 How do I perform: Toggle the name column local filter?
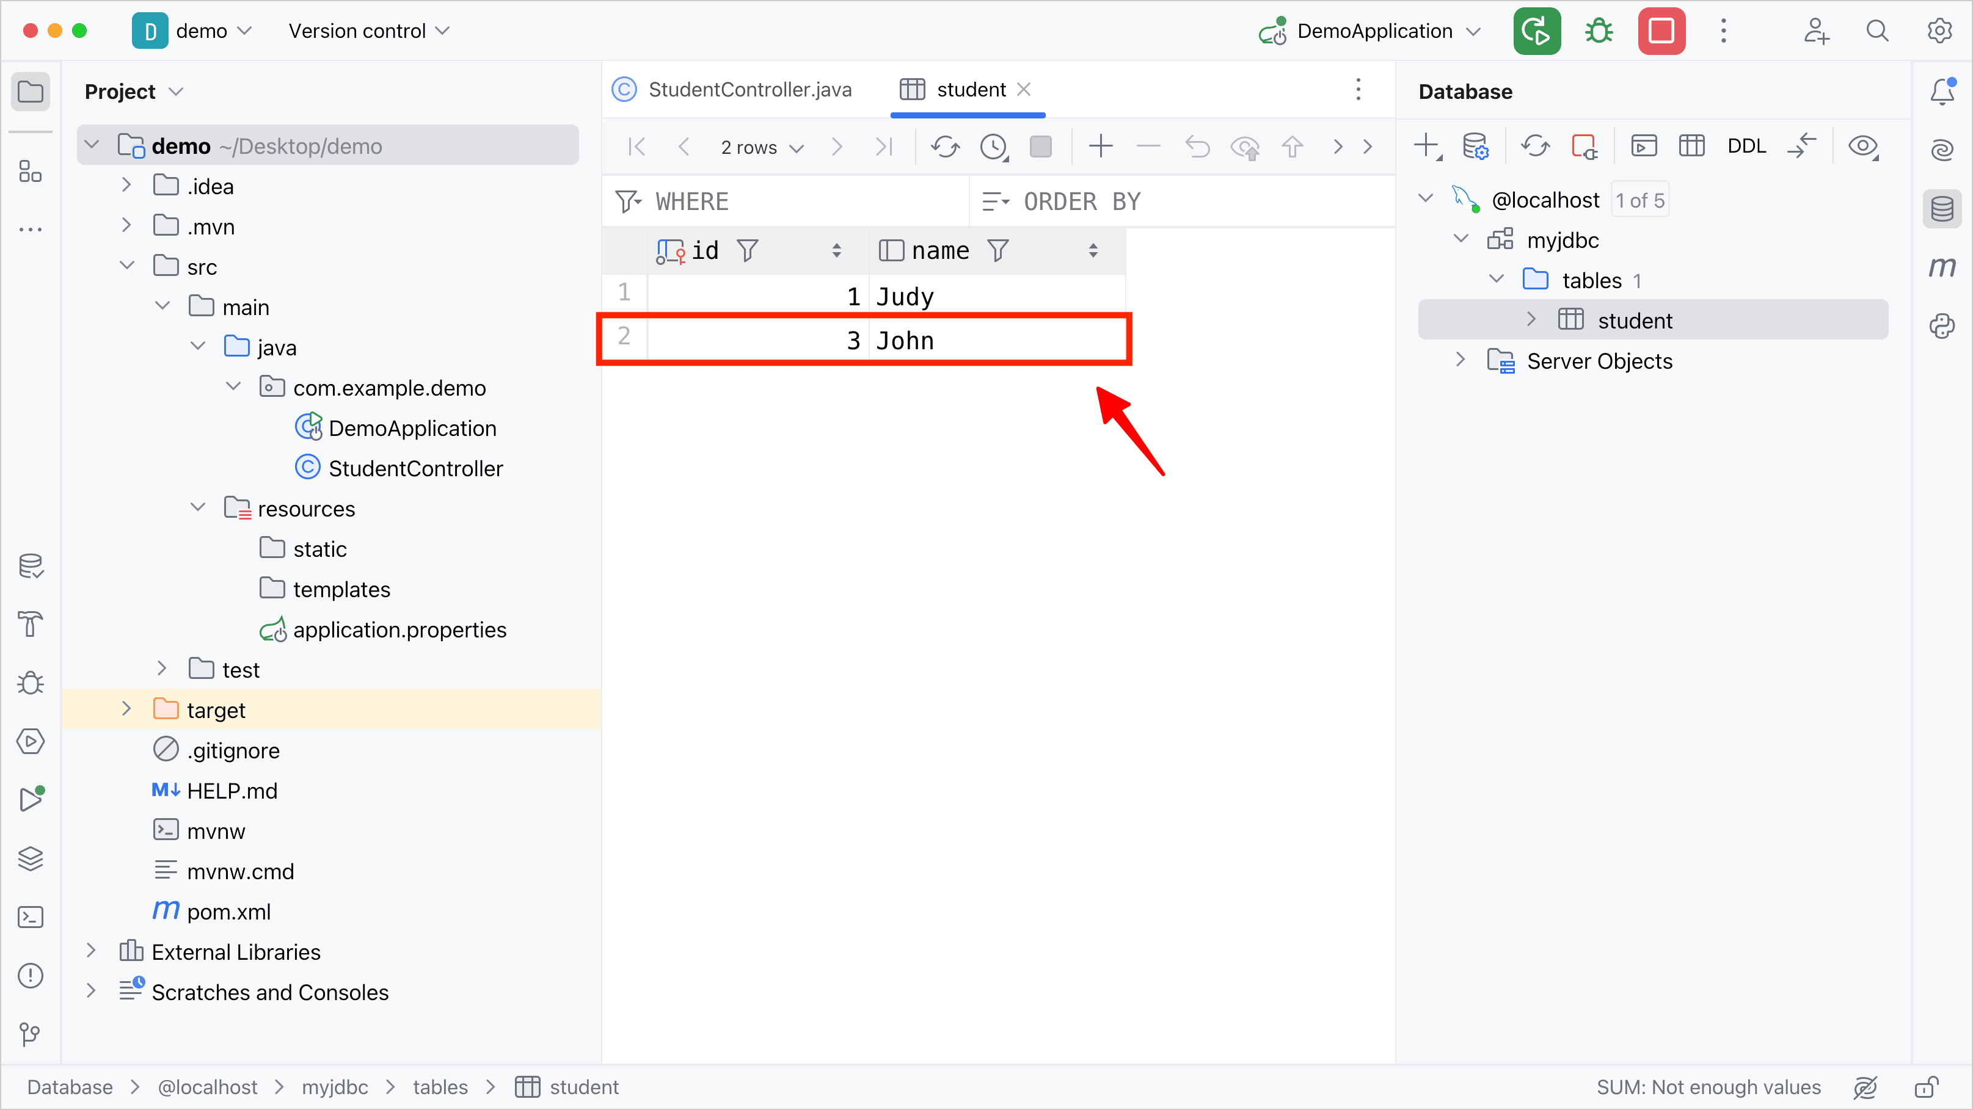coord(997,250)
